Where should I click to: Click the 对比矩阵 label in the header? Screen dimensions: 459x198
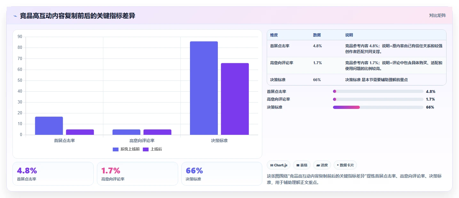click(437, 15)
